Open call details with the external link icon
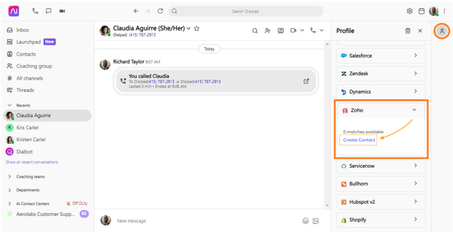This screenshot has width=453, height=232. (306, 81)
